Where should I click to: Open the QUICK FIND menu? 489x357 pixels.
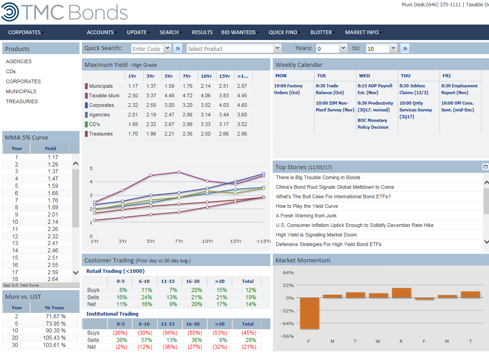coord(284,32)
